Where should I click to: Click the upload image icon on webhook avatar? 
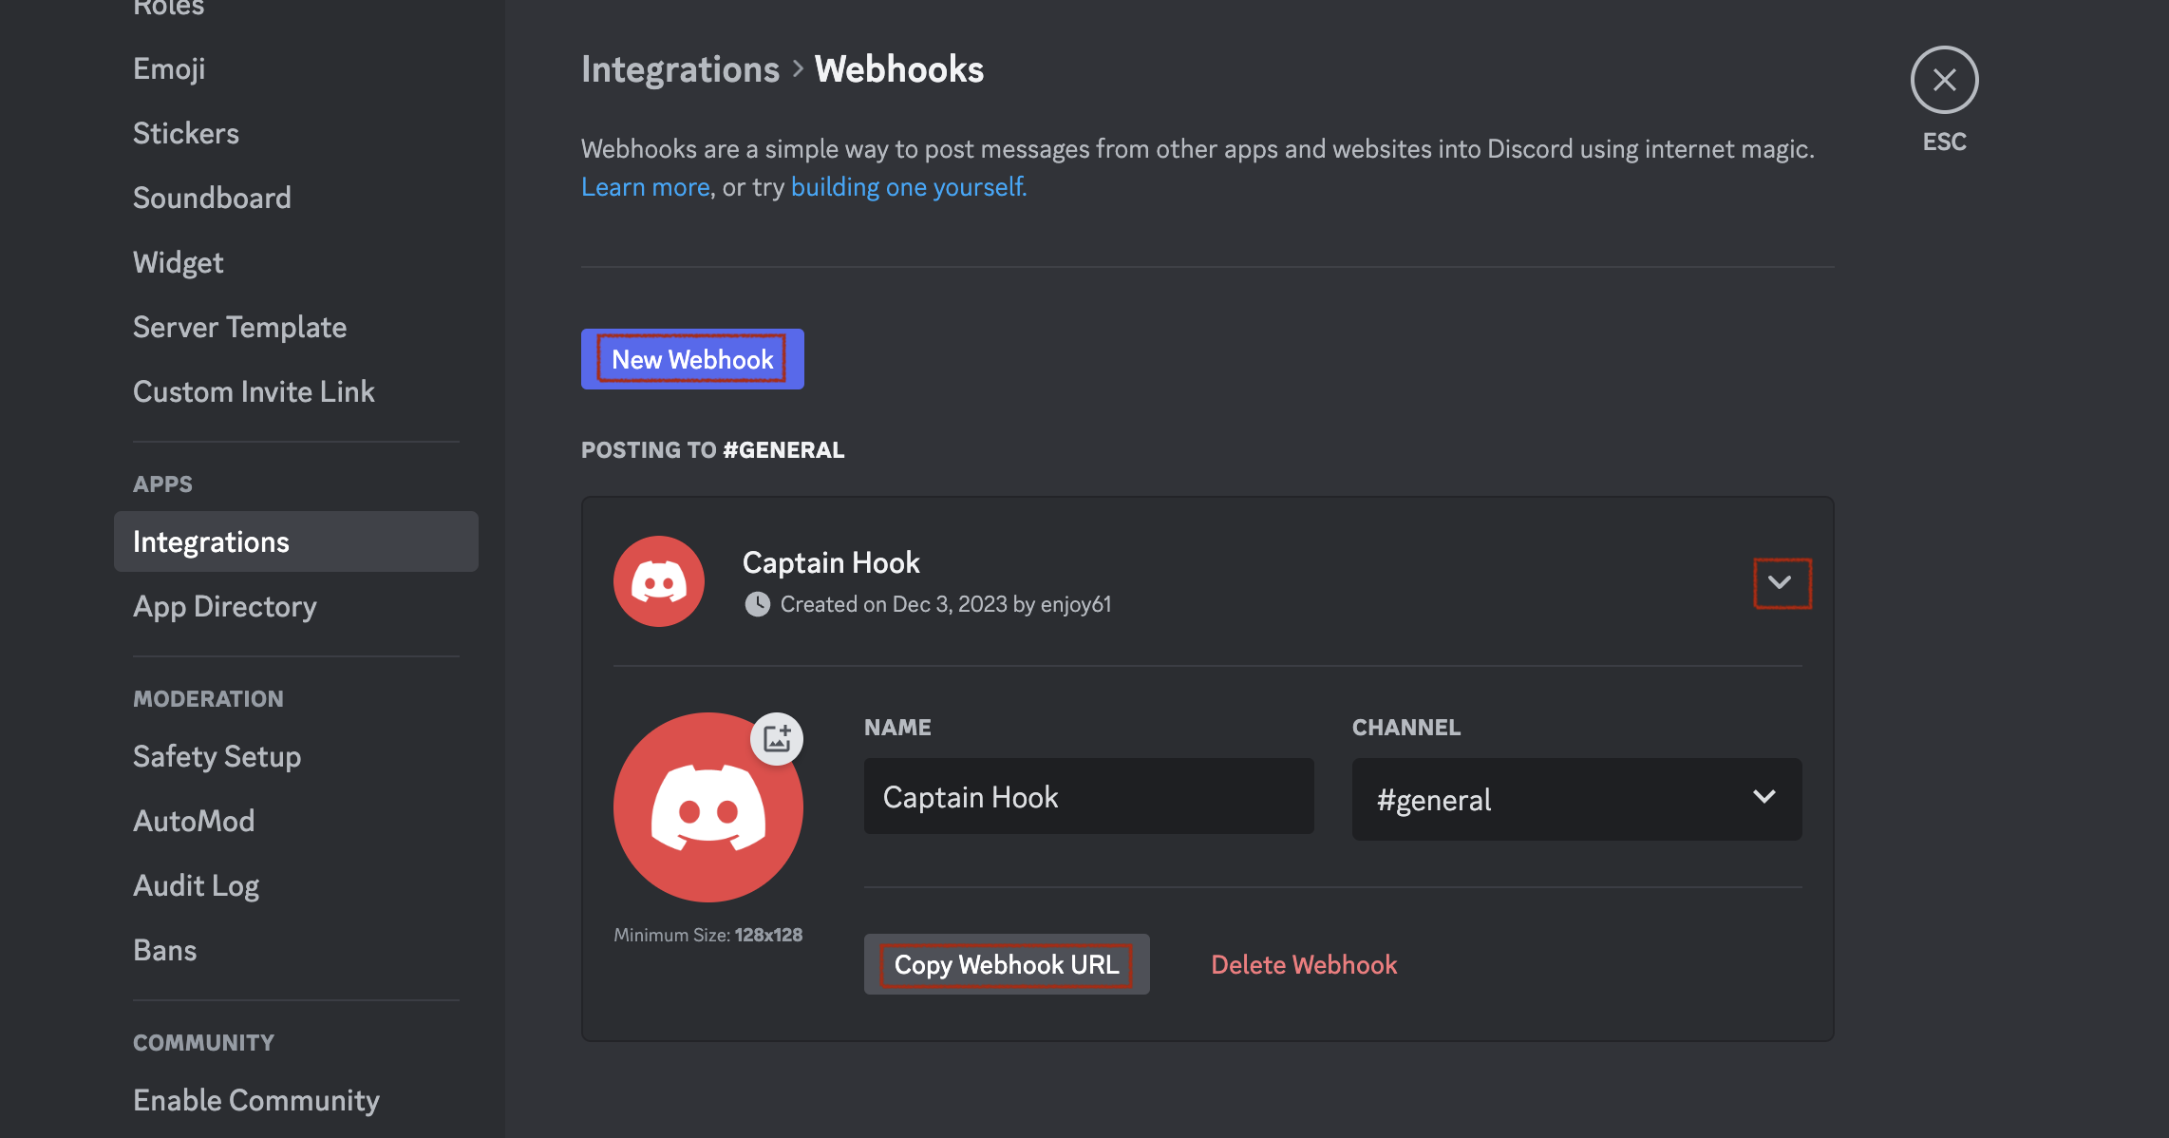click(777, 738)
